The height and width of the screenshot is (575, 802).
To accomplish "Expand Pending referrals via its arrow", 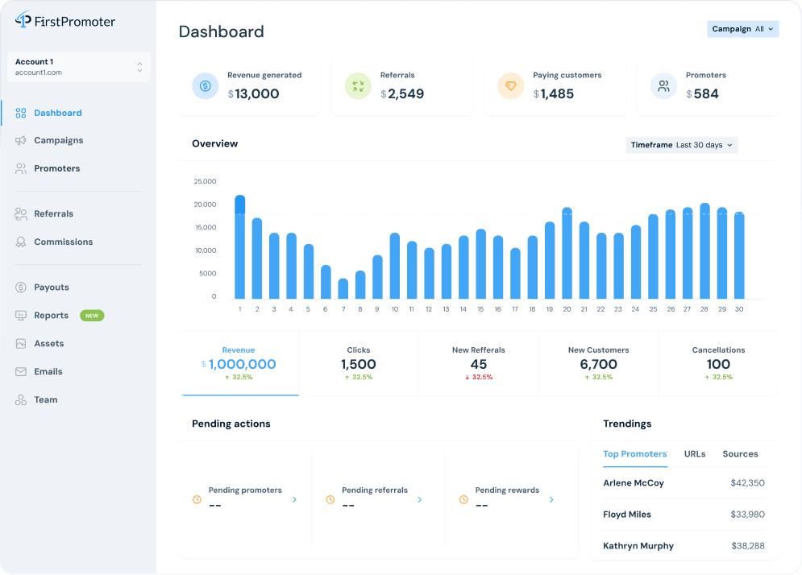I will pos(419,500).
